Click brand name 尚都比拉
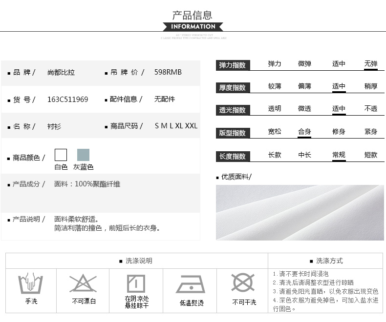 (61, 73)
